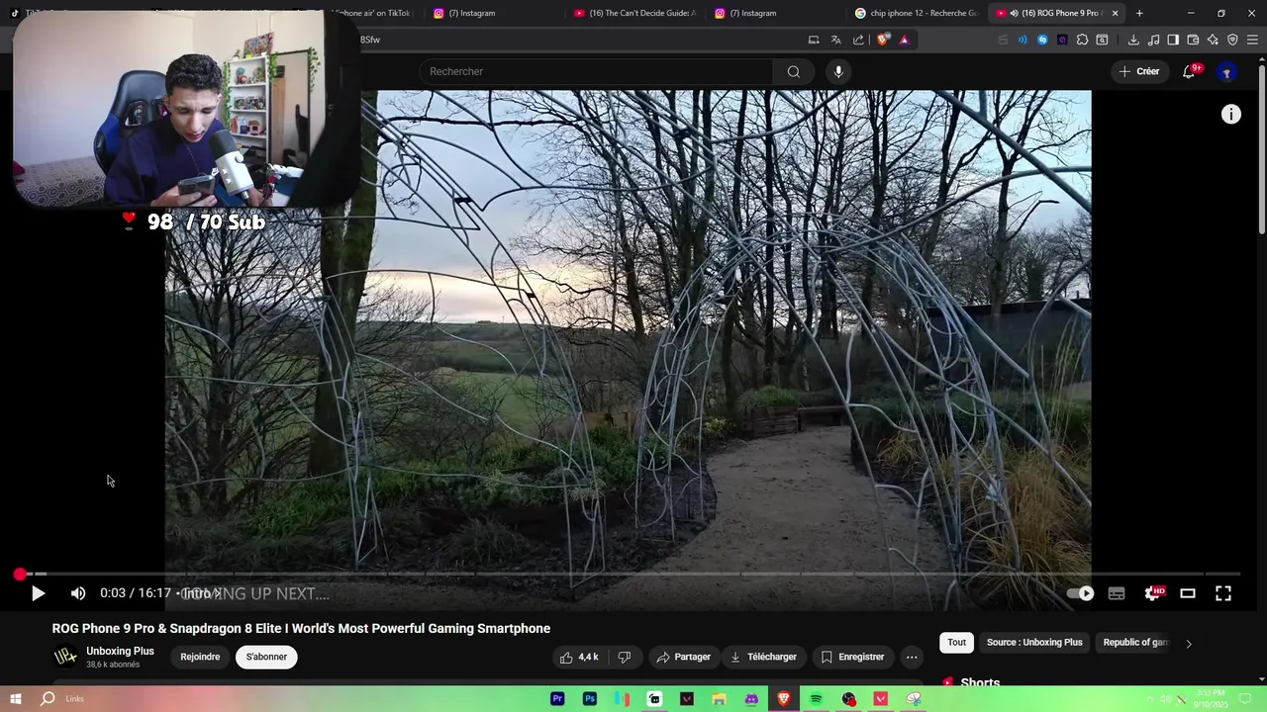Dislike the video thumbs down

point(625,657)
